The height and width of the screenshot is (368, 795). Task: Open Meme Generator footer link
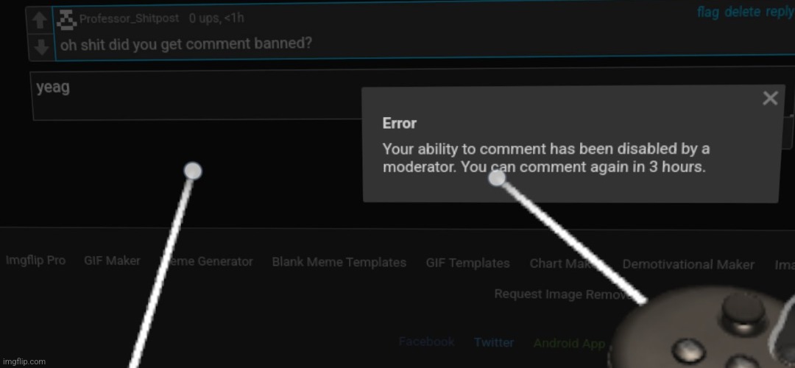coord(206,261)
